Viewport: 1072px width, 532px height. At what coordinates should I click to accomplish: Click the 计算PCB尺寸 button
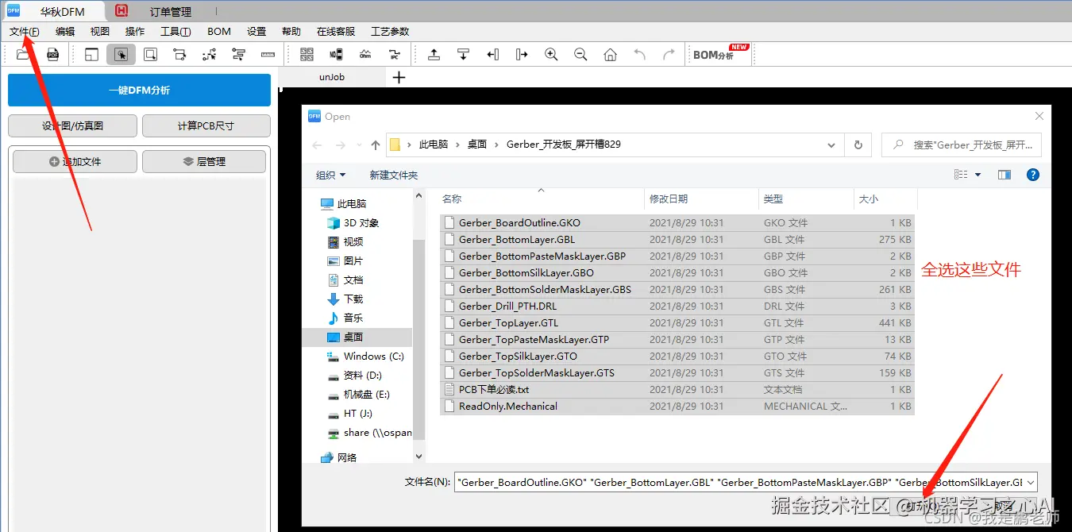point(206,125)
